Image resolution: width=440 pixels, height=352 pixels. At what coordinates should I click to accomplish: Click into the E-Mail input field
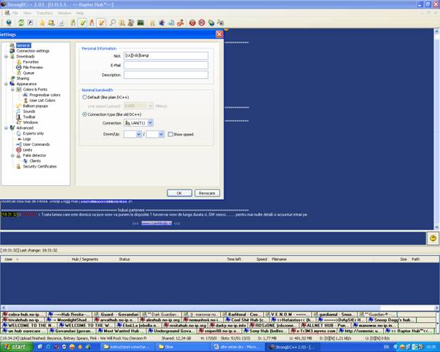tap(165, 65)
